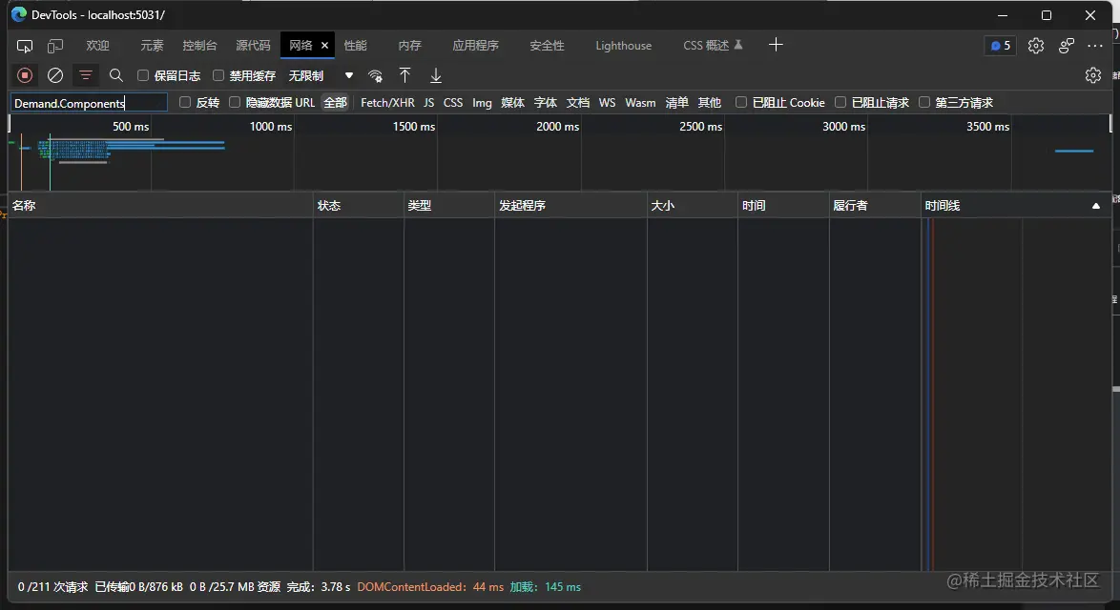Filter requests by WS
The image size is (1120, 610).
point(607,103)
